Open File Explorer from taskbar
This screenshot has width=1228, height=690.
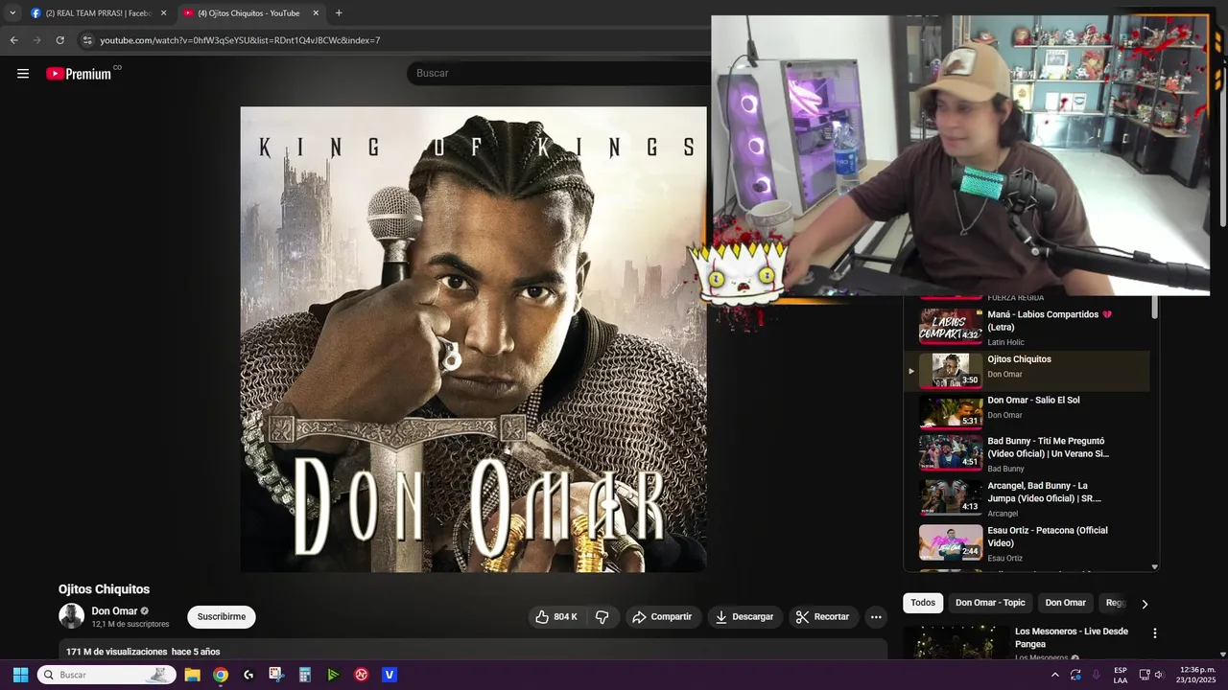tap(192, 675)
